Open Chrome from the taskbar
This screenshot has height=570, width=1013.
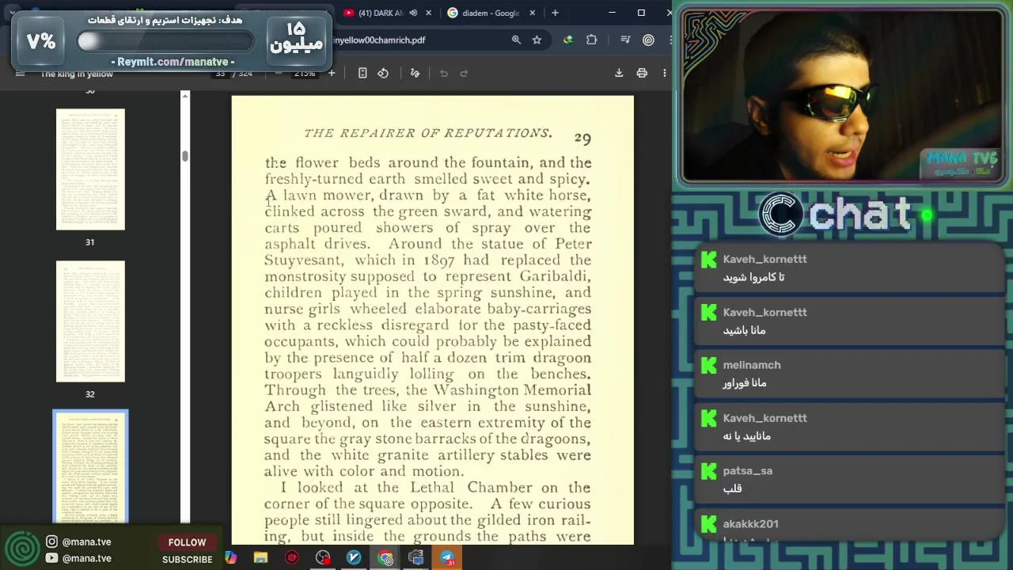(x=385, y=558)
